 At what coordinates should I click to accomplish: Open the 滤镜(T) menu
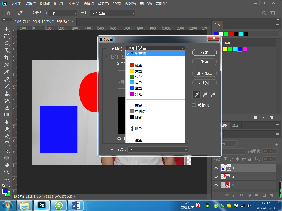[104, 4]
